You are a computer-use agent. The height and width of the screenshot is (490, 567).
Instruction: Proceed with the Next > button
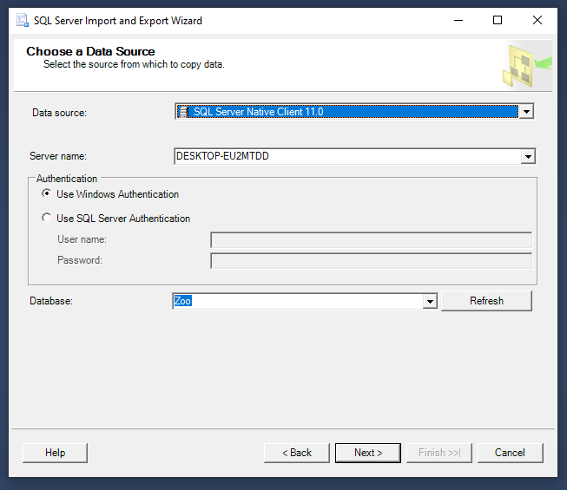[368, 453]
